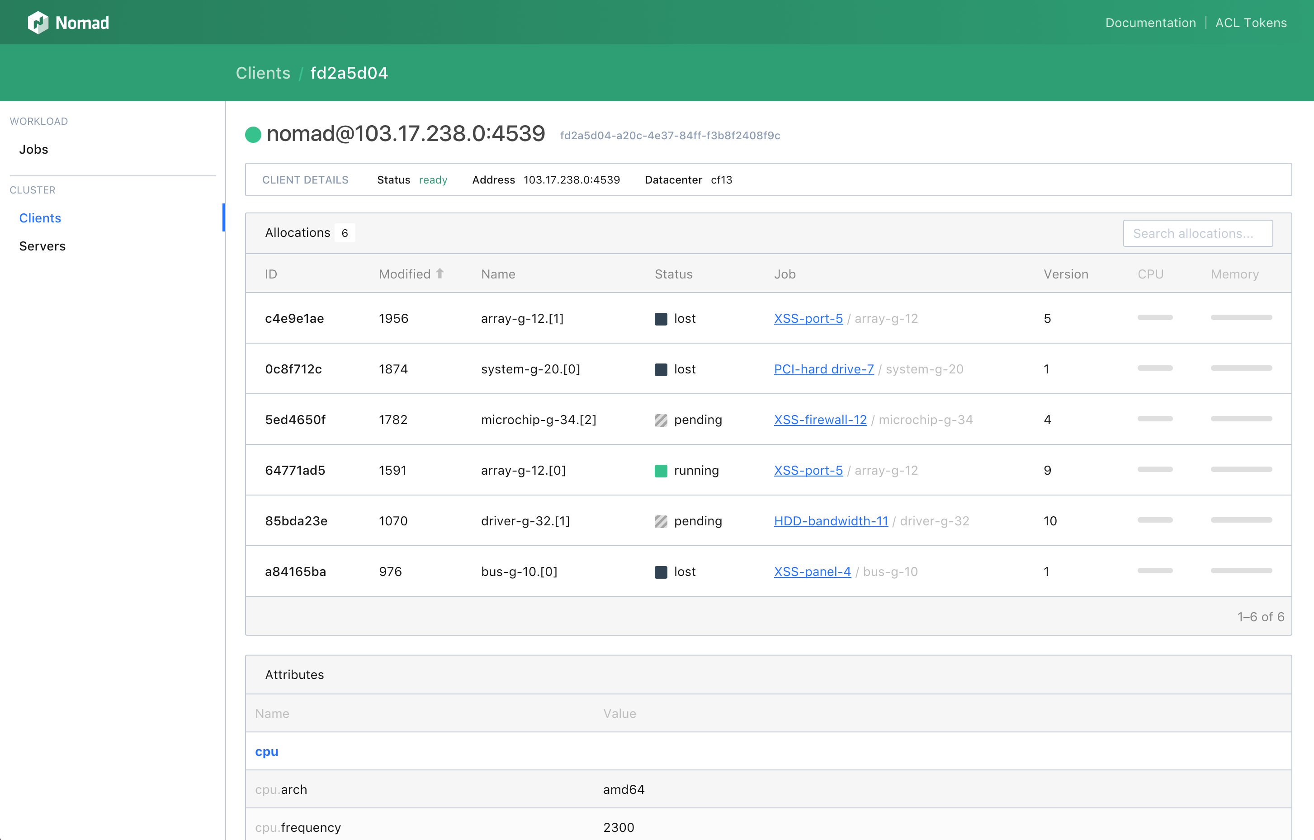Open allocation c4e9e1ae
This screenshot has width=1314, height=840.
[x=295, y=319]
